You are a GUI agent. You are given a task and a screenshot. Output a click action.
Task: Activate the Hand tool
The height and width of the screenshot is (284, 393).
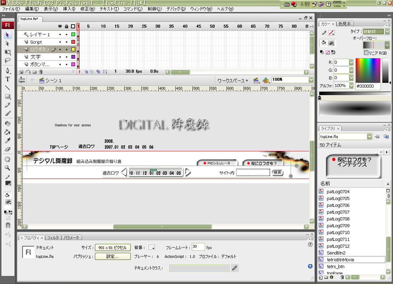[x=8, y=159]
